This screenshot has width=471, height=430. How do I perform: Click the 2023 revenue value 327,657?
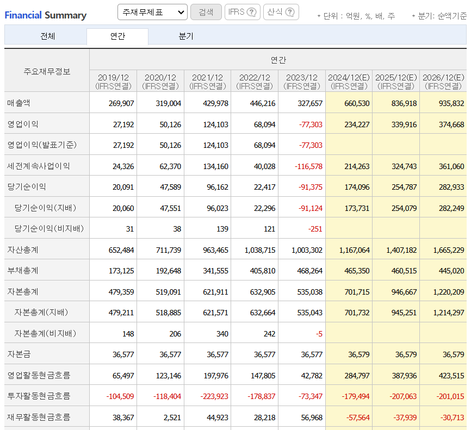point(310,103)
